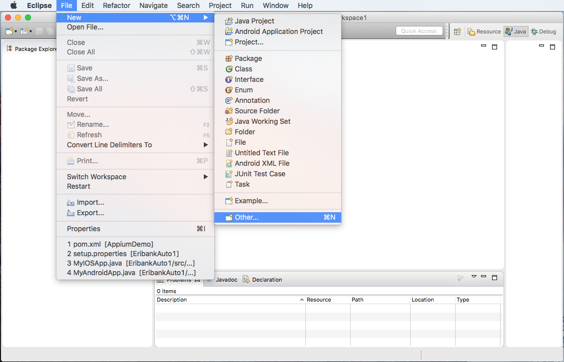Select Task in the New submenu

tap(278, 184)
